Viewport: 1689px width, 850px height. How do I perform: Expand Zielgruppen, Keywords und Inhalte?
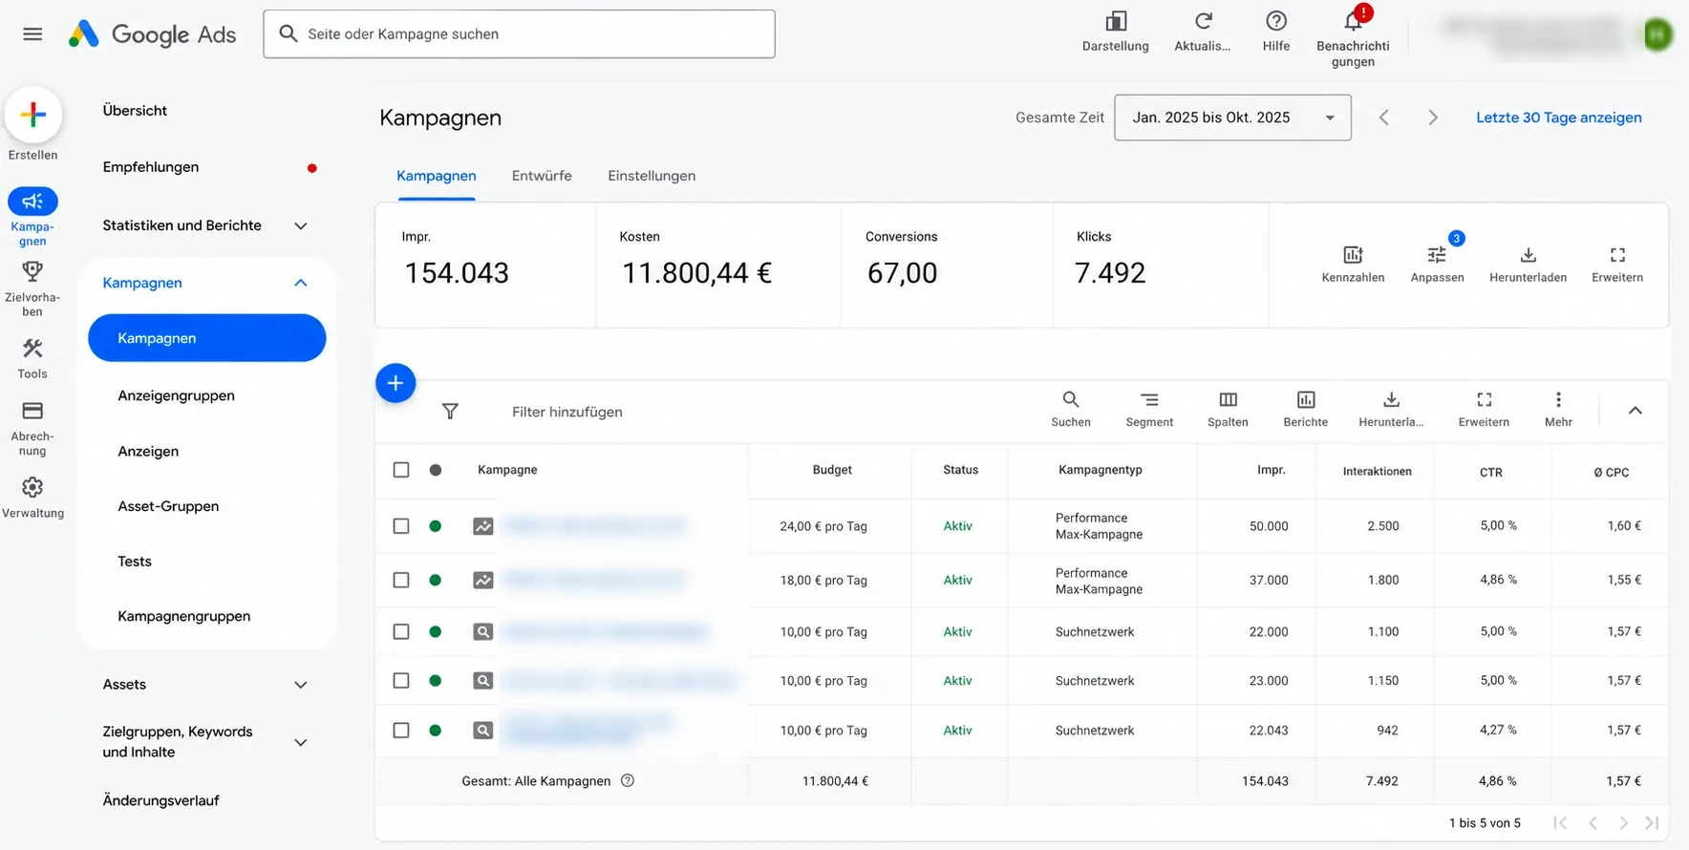300,742
